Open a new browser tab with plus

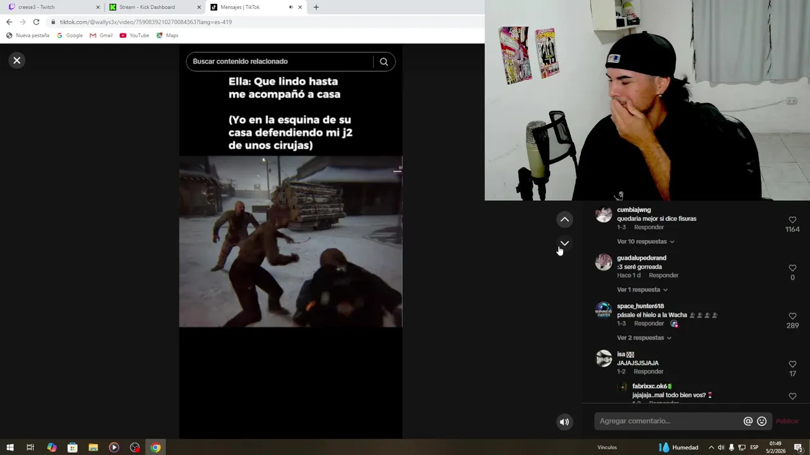[x=316, y=7]
